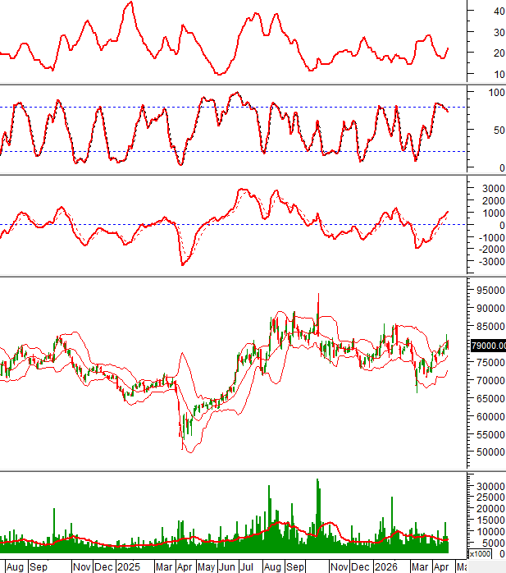Click the 100 level on oscillator axis
This screenshot has height=573, width=506.
pyautogui.click(x=495, y=93)
